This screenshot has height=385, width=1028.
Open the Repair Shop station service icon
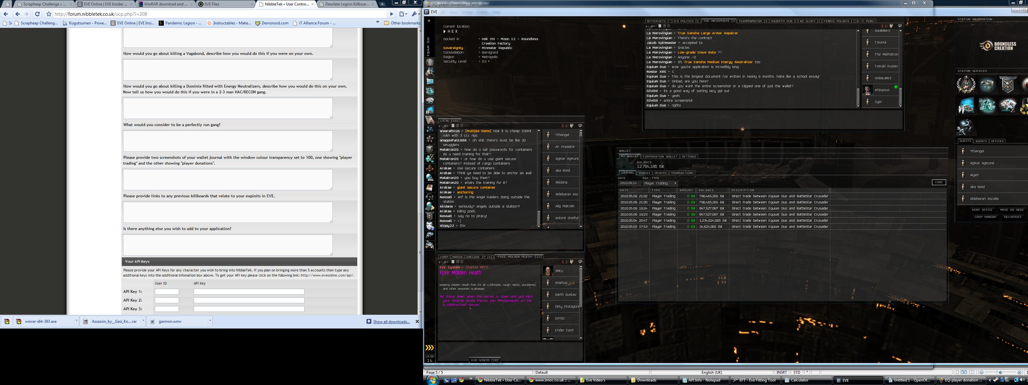point(967,127)
